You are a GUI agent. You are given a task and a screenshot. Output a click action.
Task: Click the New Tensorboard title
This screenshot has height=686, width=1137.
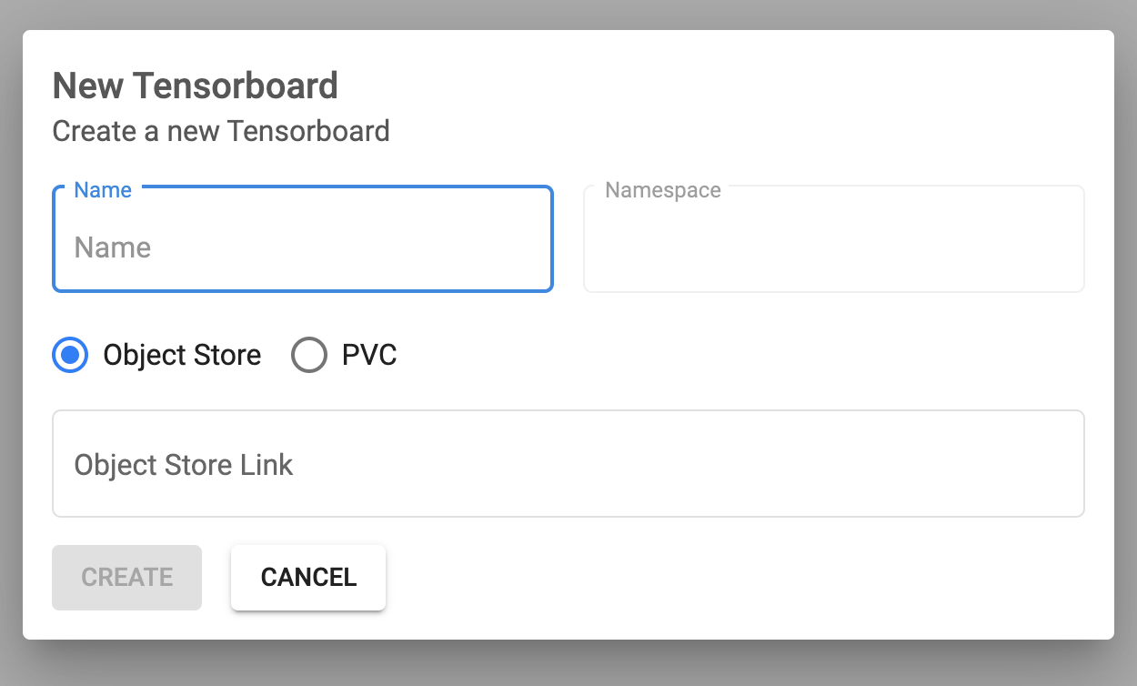[195, 85]
